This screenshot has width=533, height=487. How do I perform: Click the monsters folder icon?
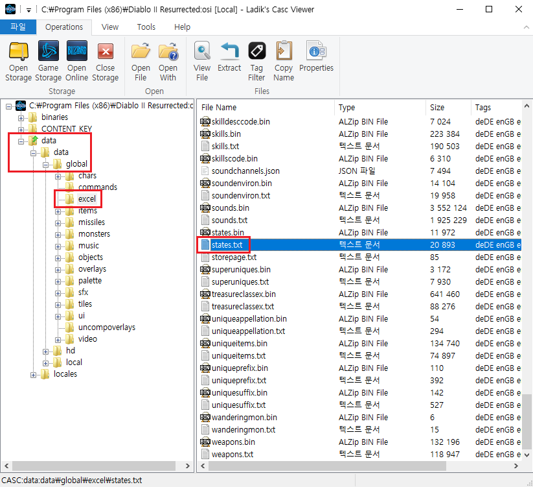pos(70,234)
